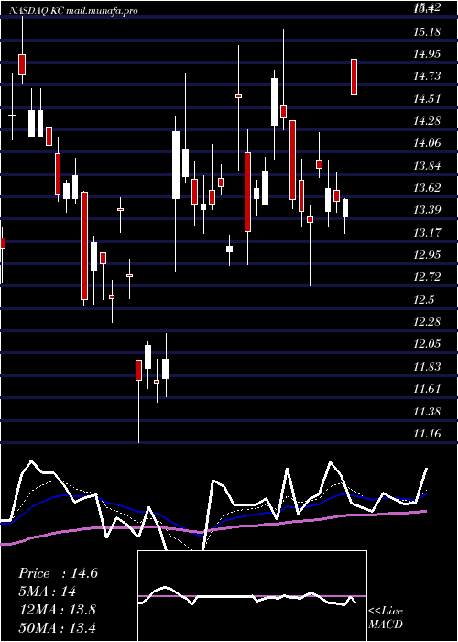The image size is (458, 642).
Task: Click the 11.38 price axis label
Action: pyautogui.click(x=428, y=412)
